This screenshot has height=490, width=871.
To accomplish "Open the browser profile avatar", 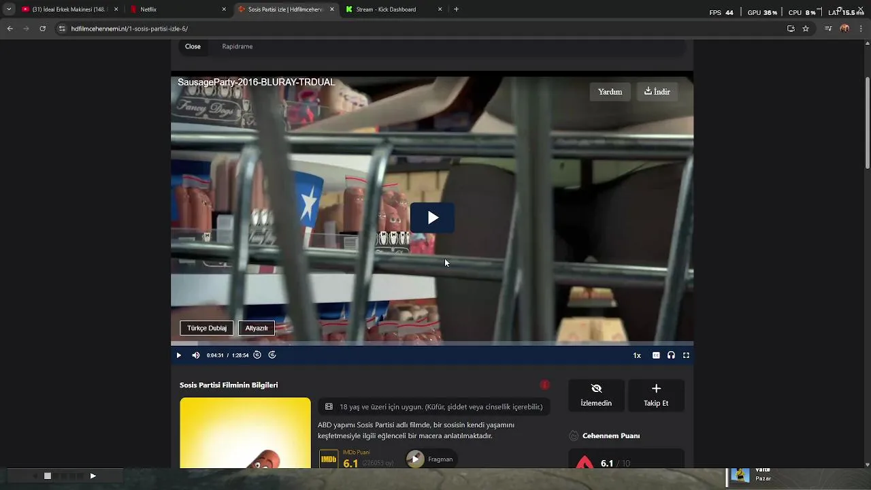I will coord(844,29).
